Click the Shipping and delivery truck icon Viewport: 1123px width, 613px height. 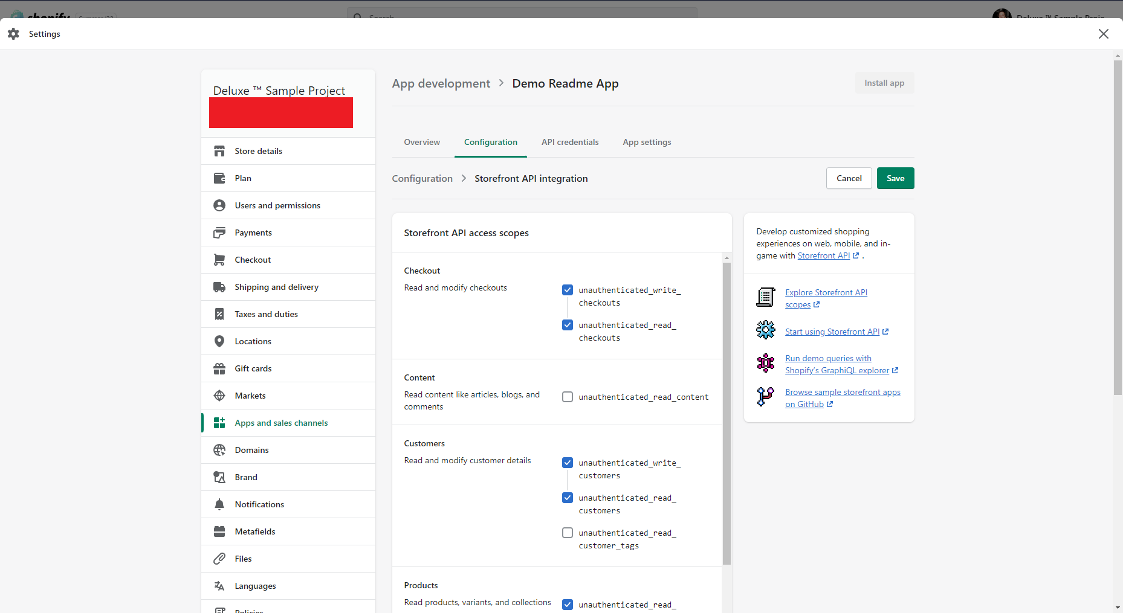point(219,287)
